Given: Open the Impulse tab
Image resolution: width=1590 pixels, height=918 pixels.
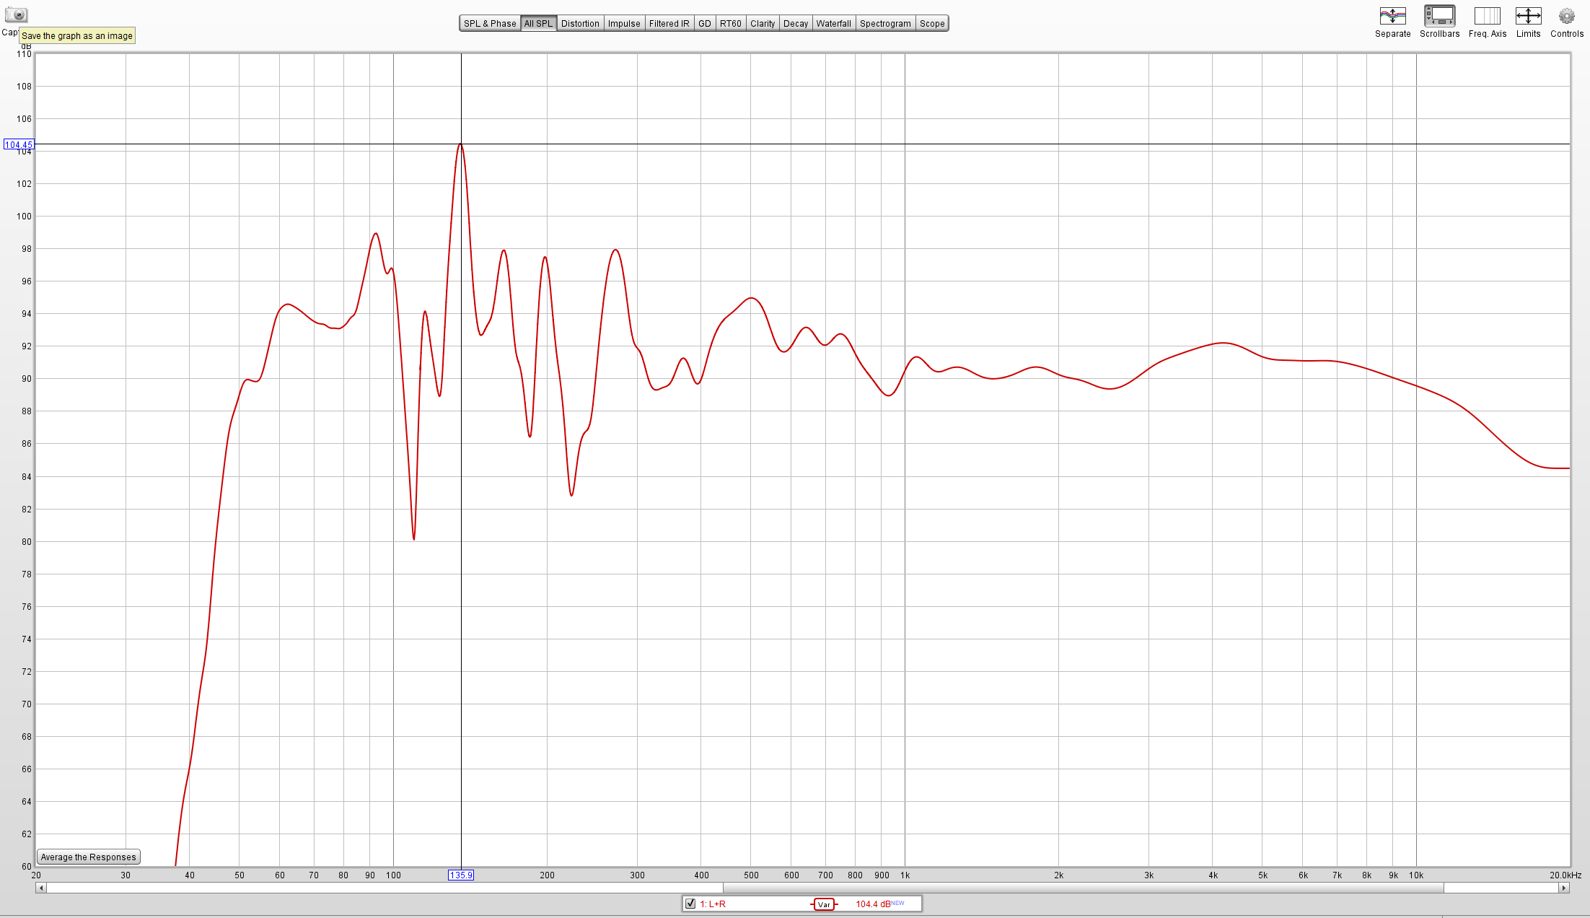Looking at the screenshot, I should tap(624, 23).
